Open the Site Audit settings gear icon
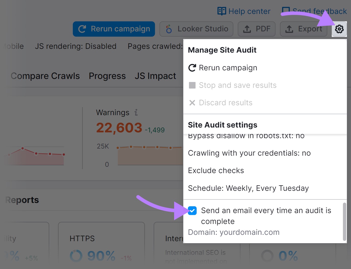The height and width of the screenshot is (269, 351). 339,29
